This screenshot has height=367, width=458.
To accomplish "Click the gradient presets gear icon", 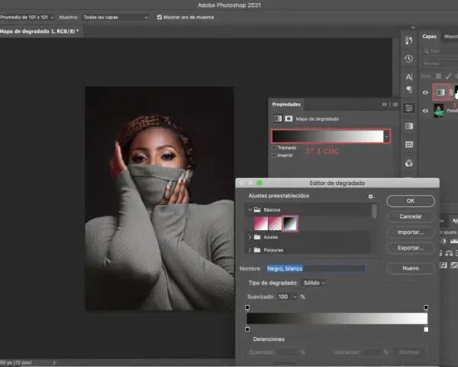I will click(371, 196).
